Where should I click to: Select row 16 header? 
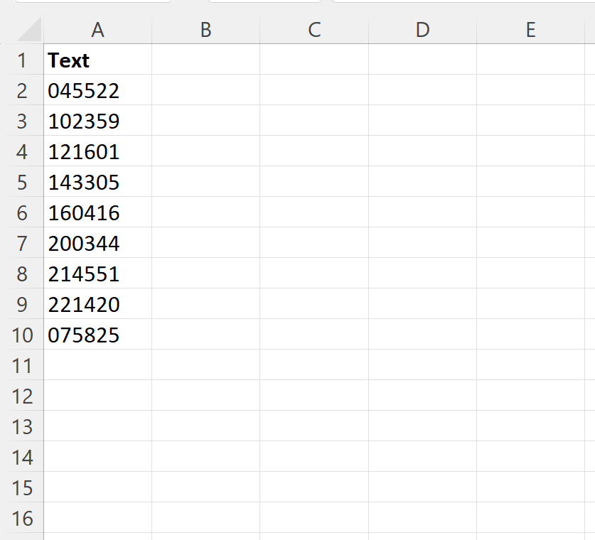[x=23, y=519]
